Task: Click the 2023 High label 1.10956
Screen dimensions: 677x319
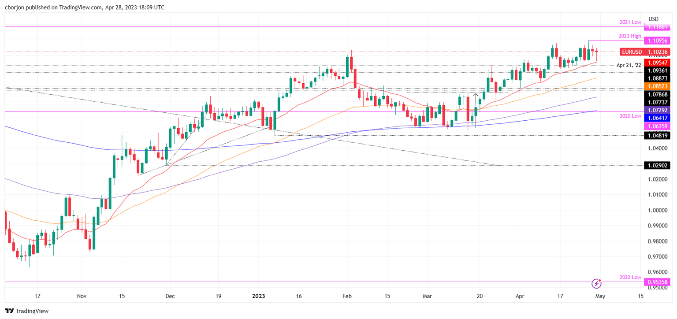Action: [x=657, y=41]
